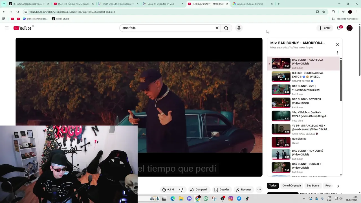The image size is (361, 203).
Task: Play BAD BUNNY HOY COBRÉ video
Action: pos(303,154)
